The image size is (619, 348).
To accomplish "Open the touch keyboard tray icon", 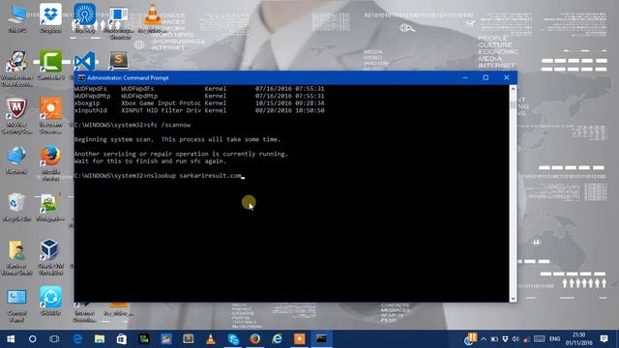I will [x=540, y=339].
